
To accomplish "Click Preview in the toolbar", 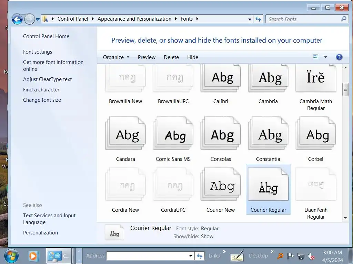I will point(147,57).
